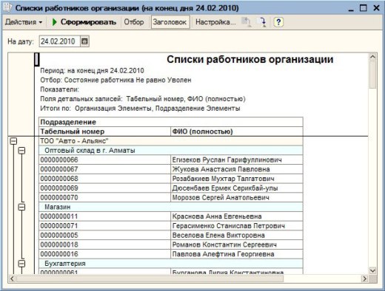
Task: Open the Действия dropdown menu
Action: 24,22
